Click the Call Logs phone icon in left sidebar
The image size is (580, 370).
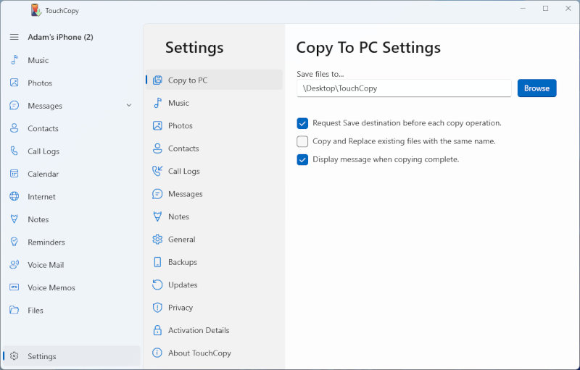[x=14, y=151]
